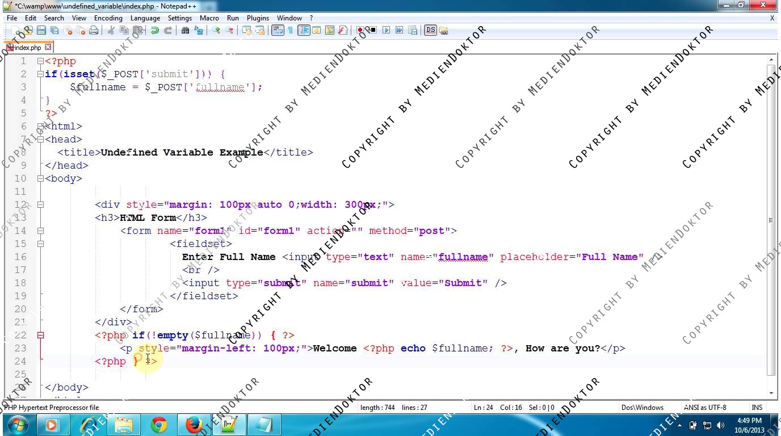781x436 pixels.
Task: Click the vertical scrollbar down arrow
Action: (771, 393)
